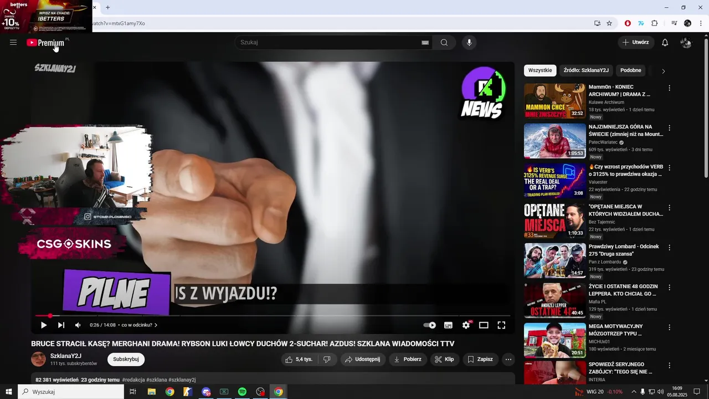Toggle subtitles on the player
This screenshot has width=709, height=399.
tap(448, 325)
